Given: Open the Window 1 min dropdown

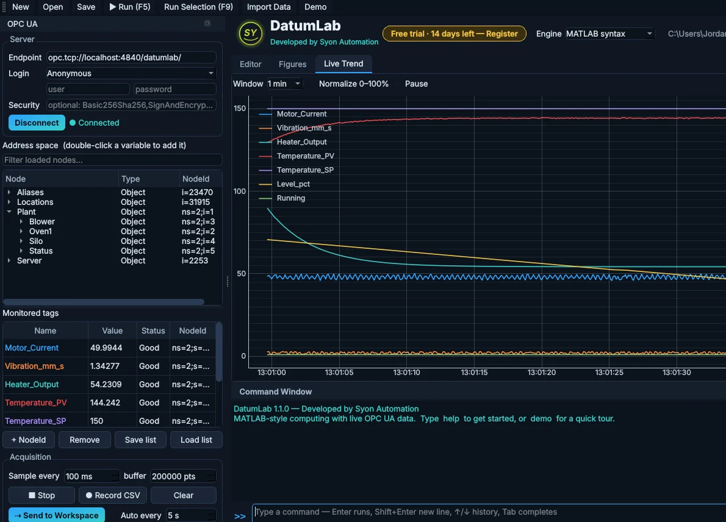Looking at the screenshot, I should [284, 84].
